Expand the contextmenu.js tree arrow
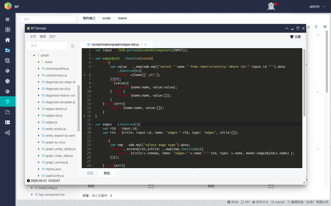The width and height of the screenshot is (331, 206). tap(39, 75)
